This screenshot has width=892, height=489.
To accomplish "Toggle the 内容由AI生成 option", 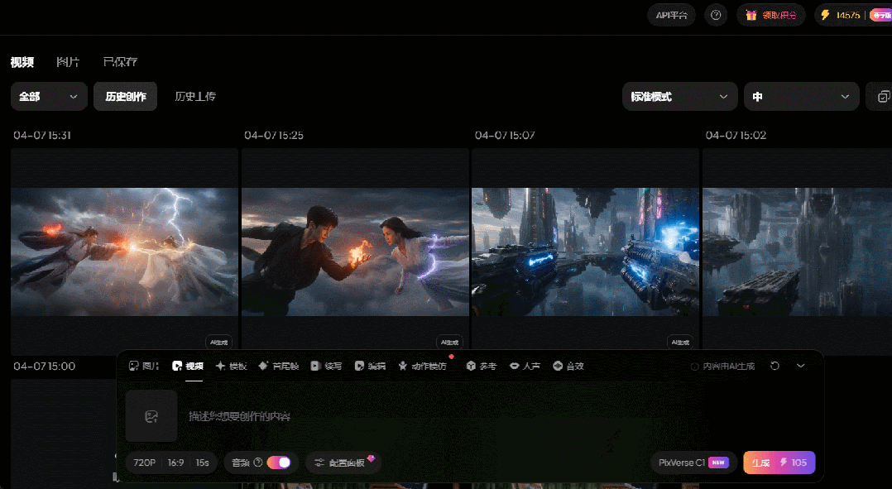I will click(x=722, y=367).
